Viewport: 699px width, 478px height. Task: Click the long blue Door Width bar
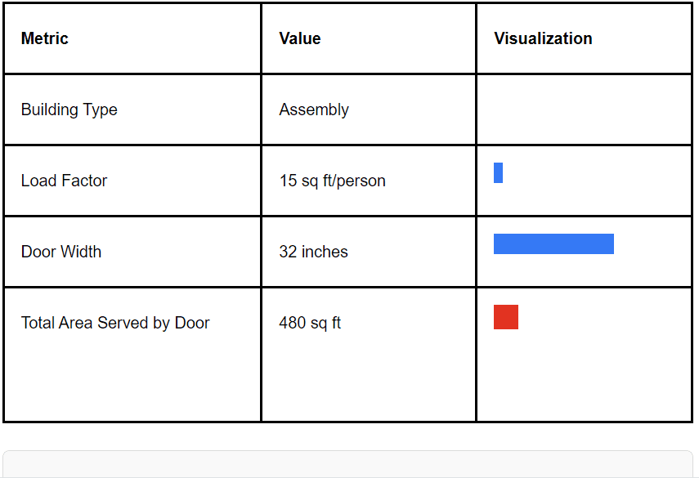(553, 244)
